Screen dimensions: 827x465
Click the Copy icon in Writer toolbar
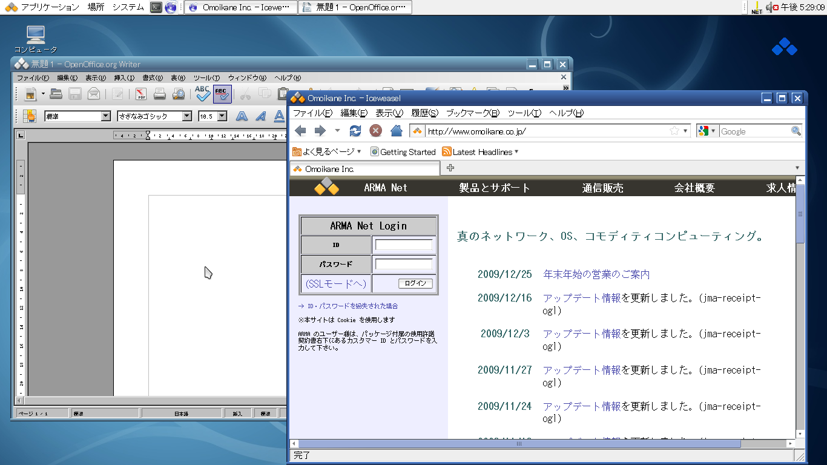265,94
